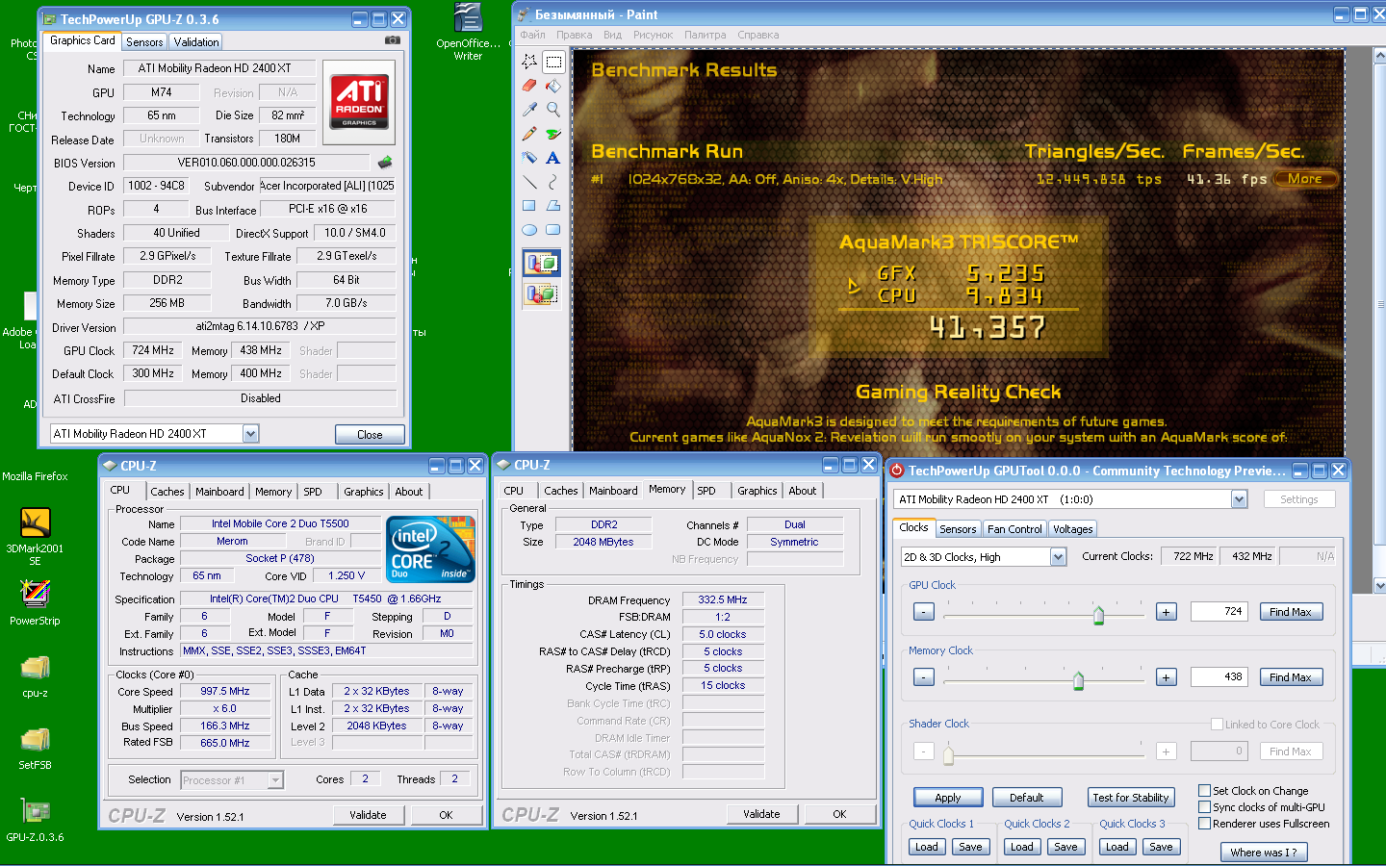Image resolution: width=1386 pixels, height=866 pixels.
Task: Click Test for Stability button
Action: click(1131, 798)
